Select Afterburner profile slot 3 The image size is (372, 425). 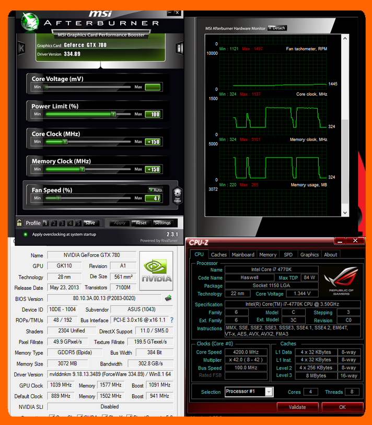pyautogui.click(x=62, y=223)
